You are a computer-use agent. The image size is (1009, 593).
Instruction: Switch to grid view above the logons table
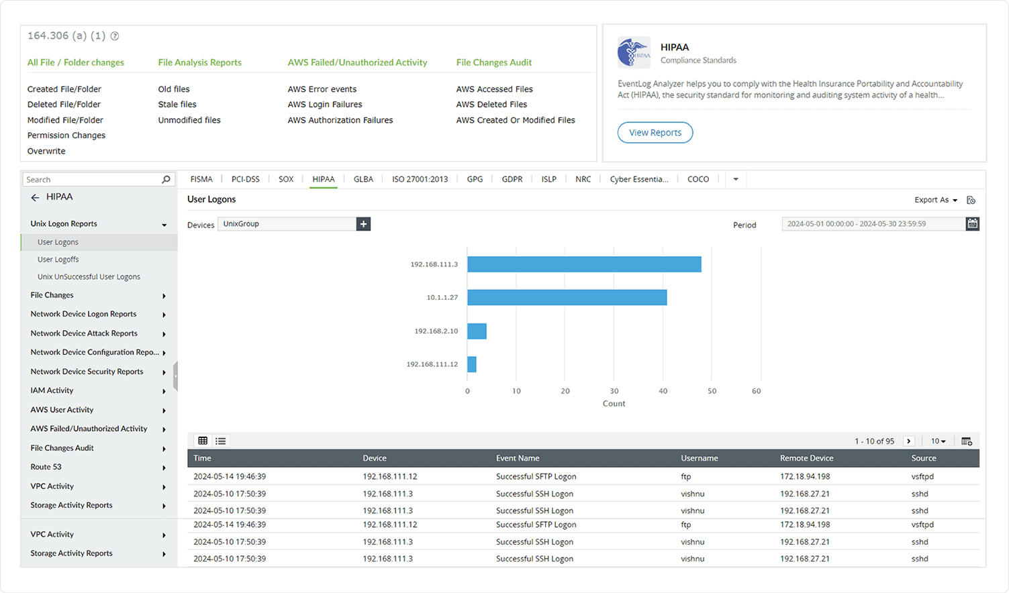[203, 441]
